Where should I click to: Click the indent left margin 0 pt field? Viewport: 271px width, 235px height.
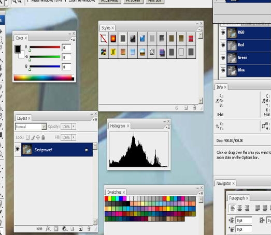click(x=244, y=221)
